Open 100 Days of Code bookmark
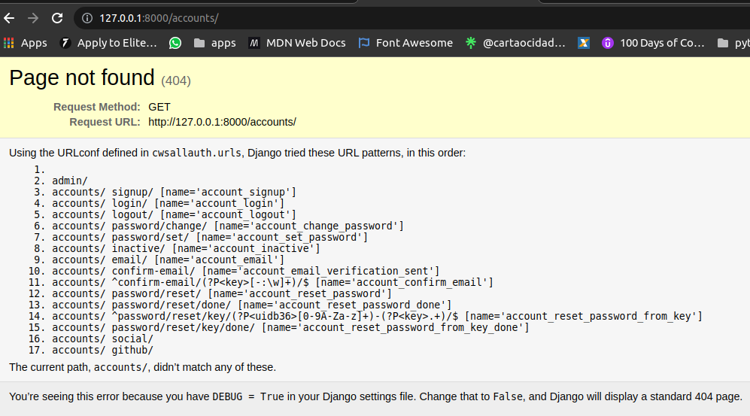 (x=654, y=43)
